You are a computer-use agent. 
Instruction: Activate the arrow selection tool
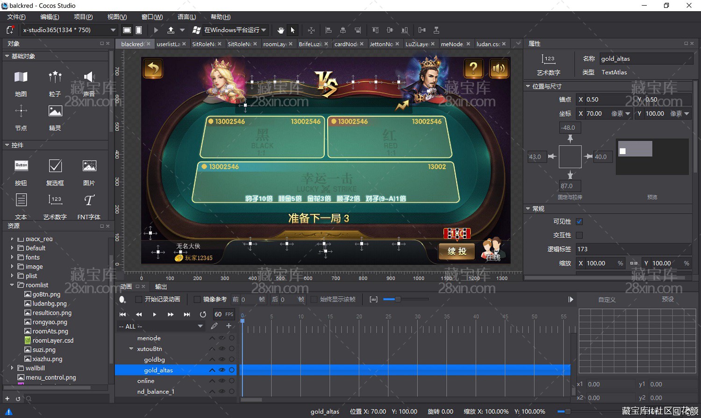(293, 30)
